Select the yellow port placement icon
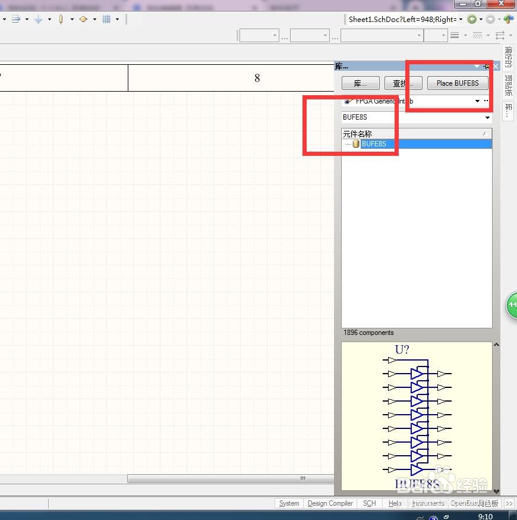Image resolution: width=517 pixels, height=520 pixels. tap(83, 19)
